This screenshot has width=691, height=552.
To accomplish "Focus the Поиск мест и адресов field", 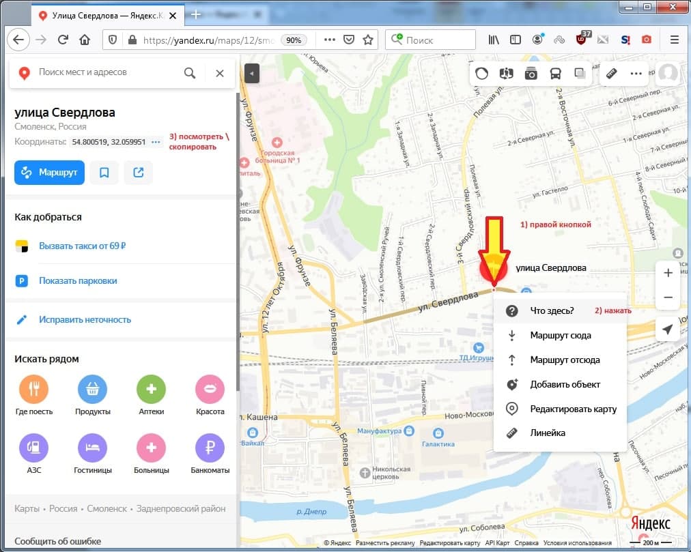I will coord(106,72).
